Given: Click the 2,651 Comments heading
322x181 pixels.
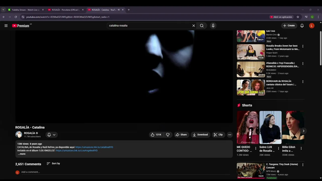Looking at the screenshot, I should (x=28, y=164).
